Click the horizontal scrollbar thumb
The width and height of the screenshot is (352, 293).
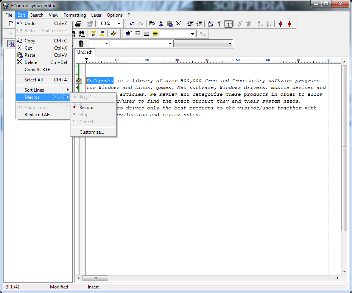click(95, 278)
